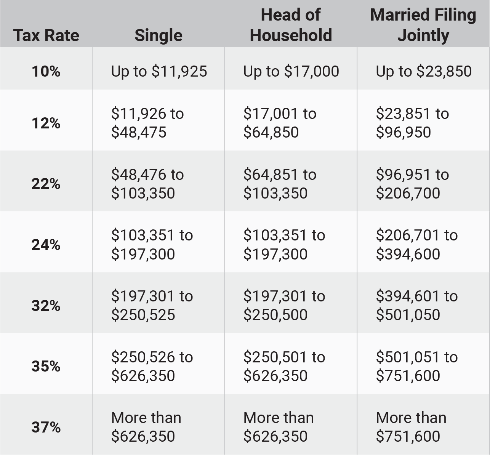Click the 22% tax rate cell
Viewport: 490px width, 455px height.
tap(46, 184)
